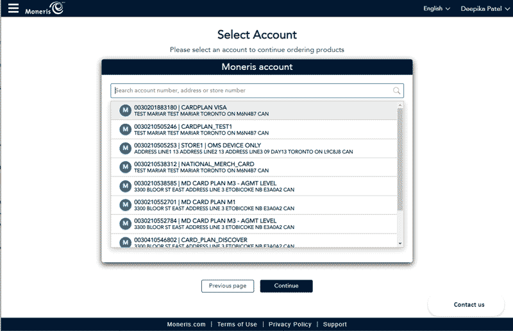Open the Terms of Use link

tap(237, 324)
